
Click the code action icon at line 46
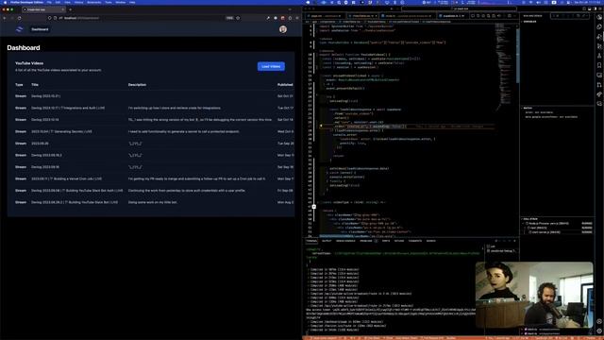314,207
